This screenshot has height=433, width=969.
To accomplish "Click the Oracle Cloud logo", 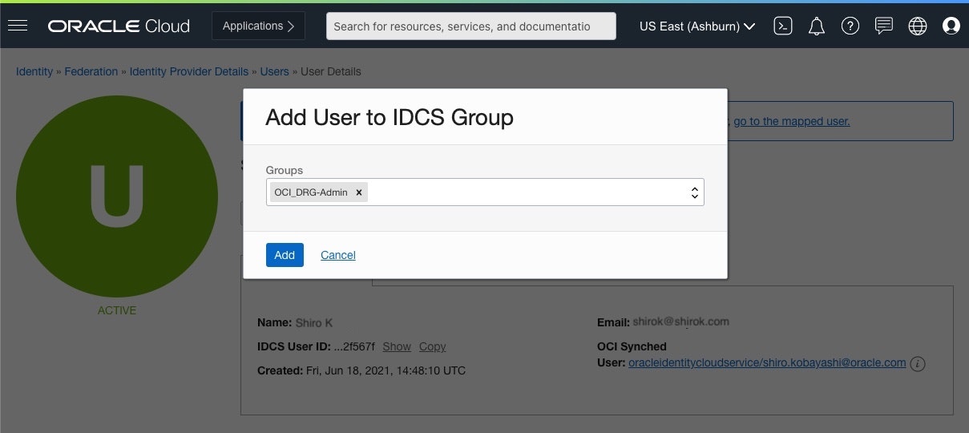I will coord(119,26).
